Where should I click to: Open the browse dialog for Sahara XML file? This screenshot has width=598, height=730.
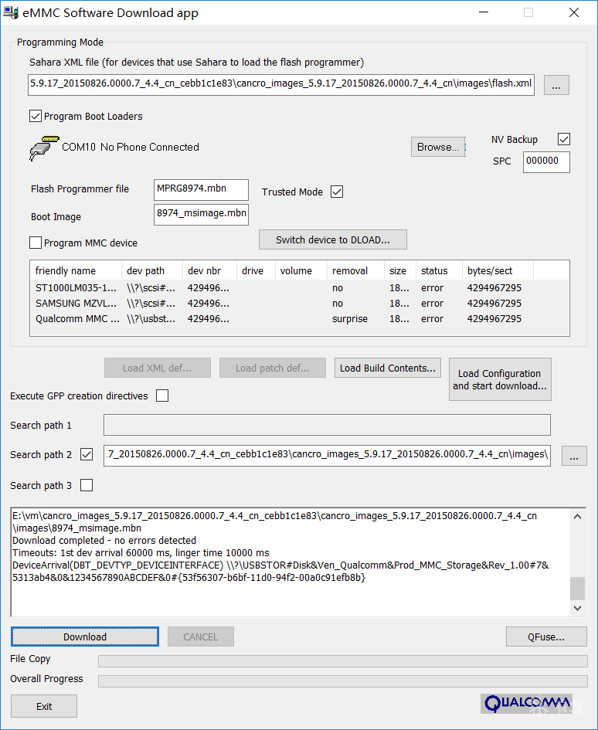tap(556, 85)
